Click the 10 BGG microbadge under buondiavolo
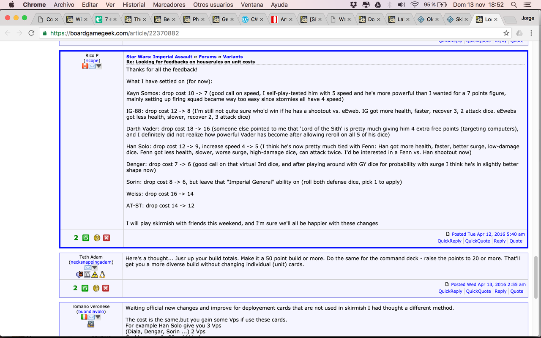The image size is (541, 338). click(91, 324)
